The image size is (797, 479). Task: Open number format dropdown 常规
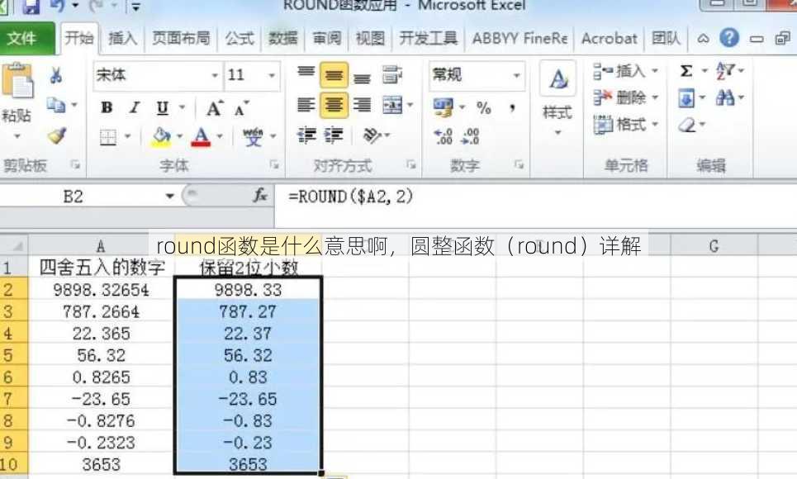[517, 75]
